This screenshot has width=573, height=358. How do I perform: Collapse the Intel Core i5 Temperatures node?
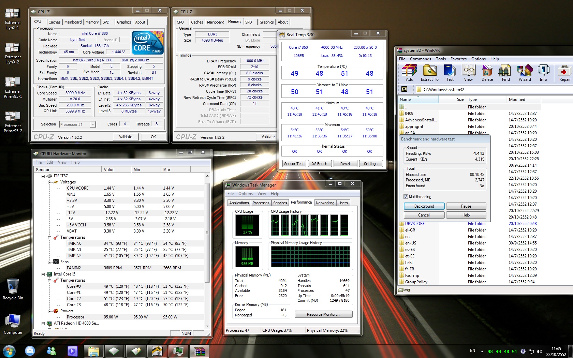[50, 281]
